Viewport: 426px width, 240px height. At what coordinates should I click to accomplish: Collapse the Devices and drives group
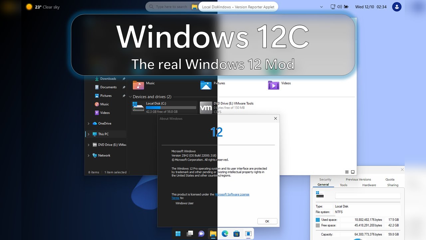click(130, 97)
